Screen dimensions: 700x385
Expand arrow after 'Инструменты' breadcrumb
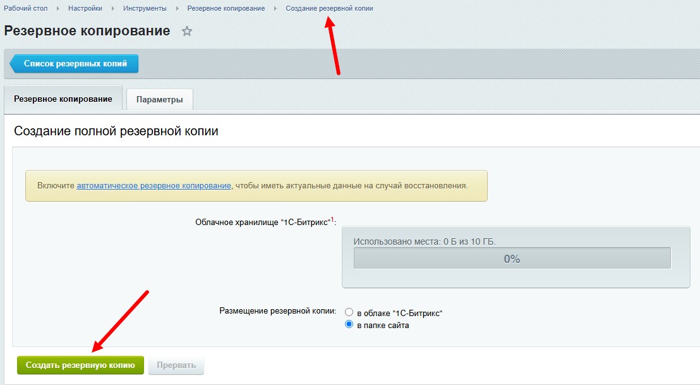(x=178, y=8)
